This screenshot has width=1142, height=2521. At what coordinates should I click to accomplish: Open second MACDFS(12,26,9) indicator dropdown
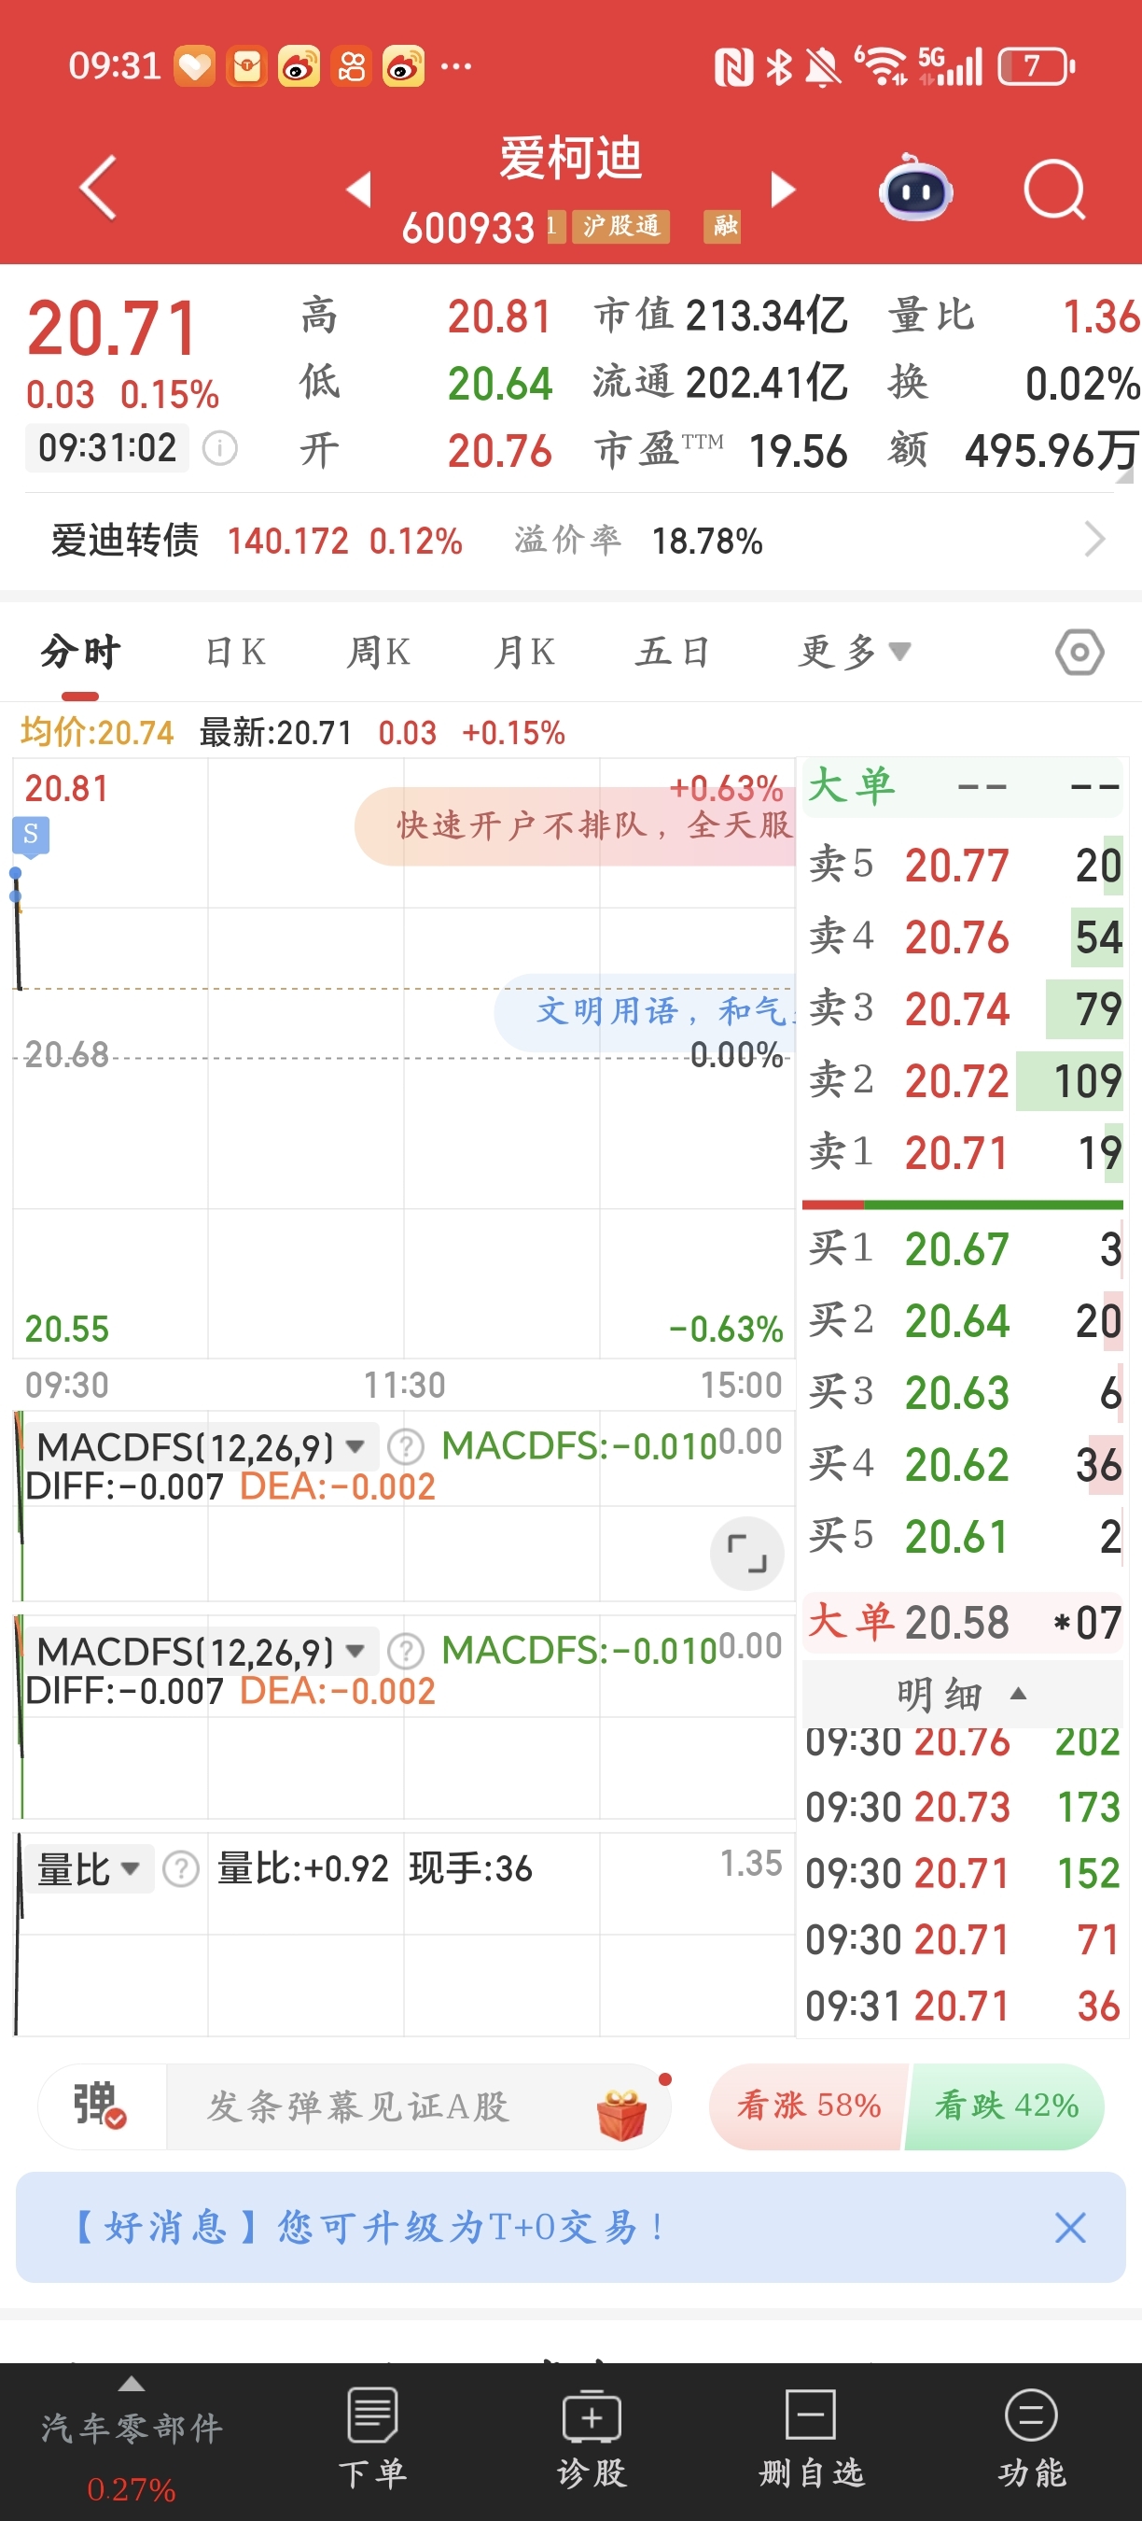tap(201, 1651)
